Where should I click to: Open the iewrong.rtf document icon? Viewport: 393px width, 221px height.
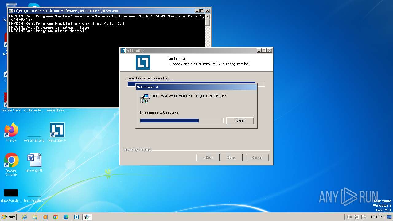(34, 163)
